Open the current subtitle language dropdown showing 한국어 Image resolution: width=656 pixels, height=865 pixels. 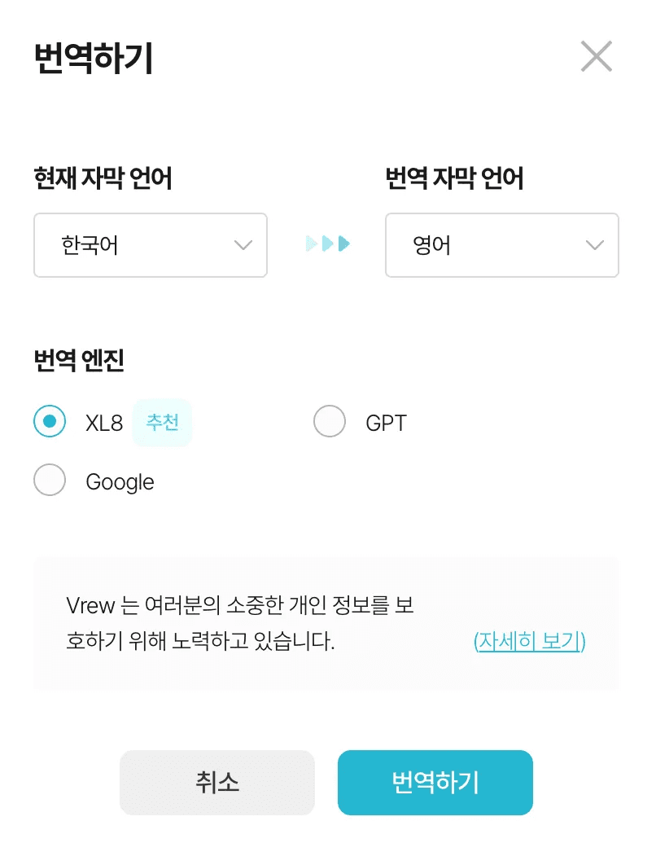151,244
